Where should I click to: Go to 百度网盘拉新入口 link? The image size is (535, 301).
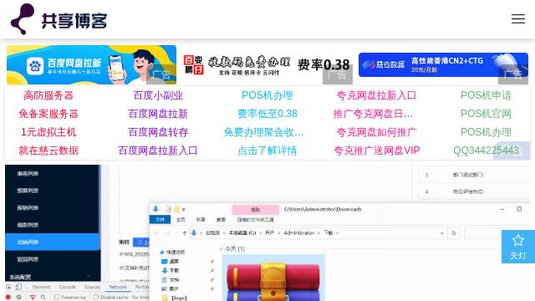(158, 150)
